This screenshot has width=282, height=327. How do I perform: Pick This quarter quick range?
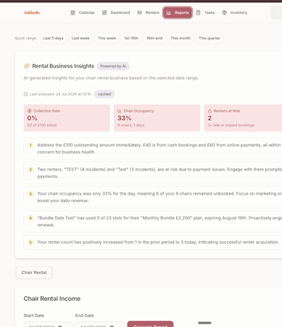click(x=210, y=38)
